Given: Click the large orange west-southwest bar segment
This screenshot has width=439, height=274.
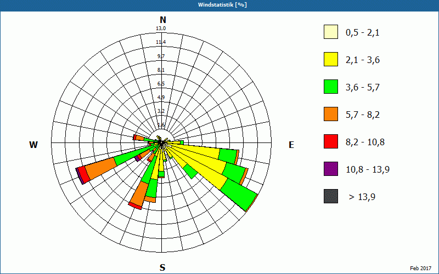Looking at the screenshot, I should tap(101, 169).
